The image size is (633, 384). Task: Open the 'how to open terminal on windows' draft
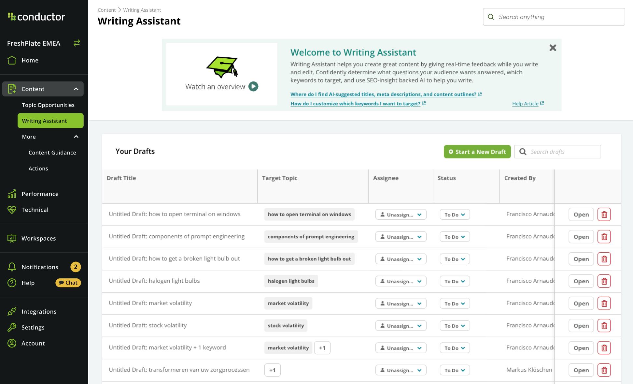tap(581, 214)
